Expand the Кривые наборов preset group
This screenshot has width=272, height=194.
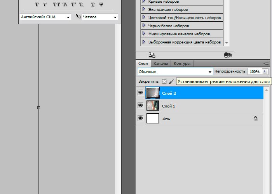pos(144,1)
